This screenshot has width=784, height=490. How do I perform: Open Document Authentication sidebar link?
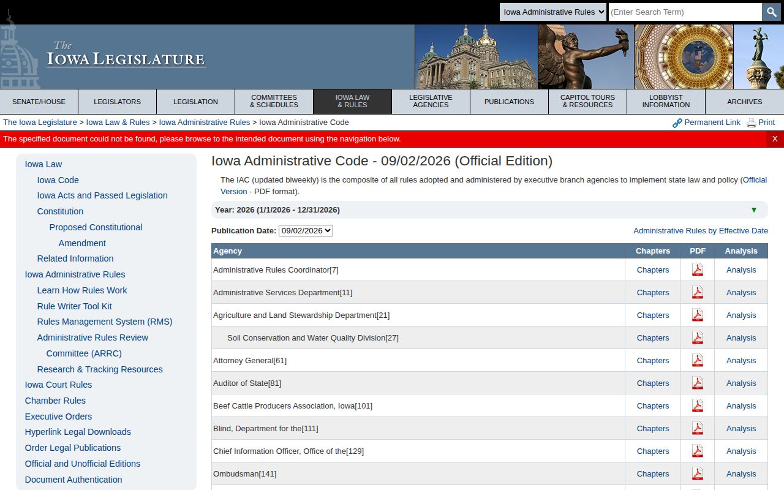point(73,480)
